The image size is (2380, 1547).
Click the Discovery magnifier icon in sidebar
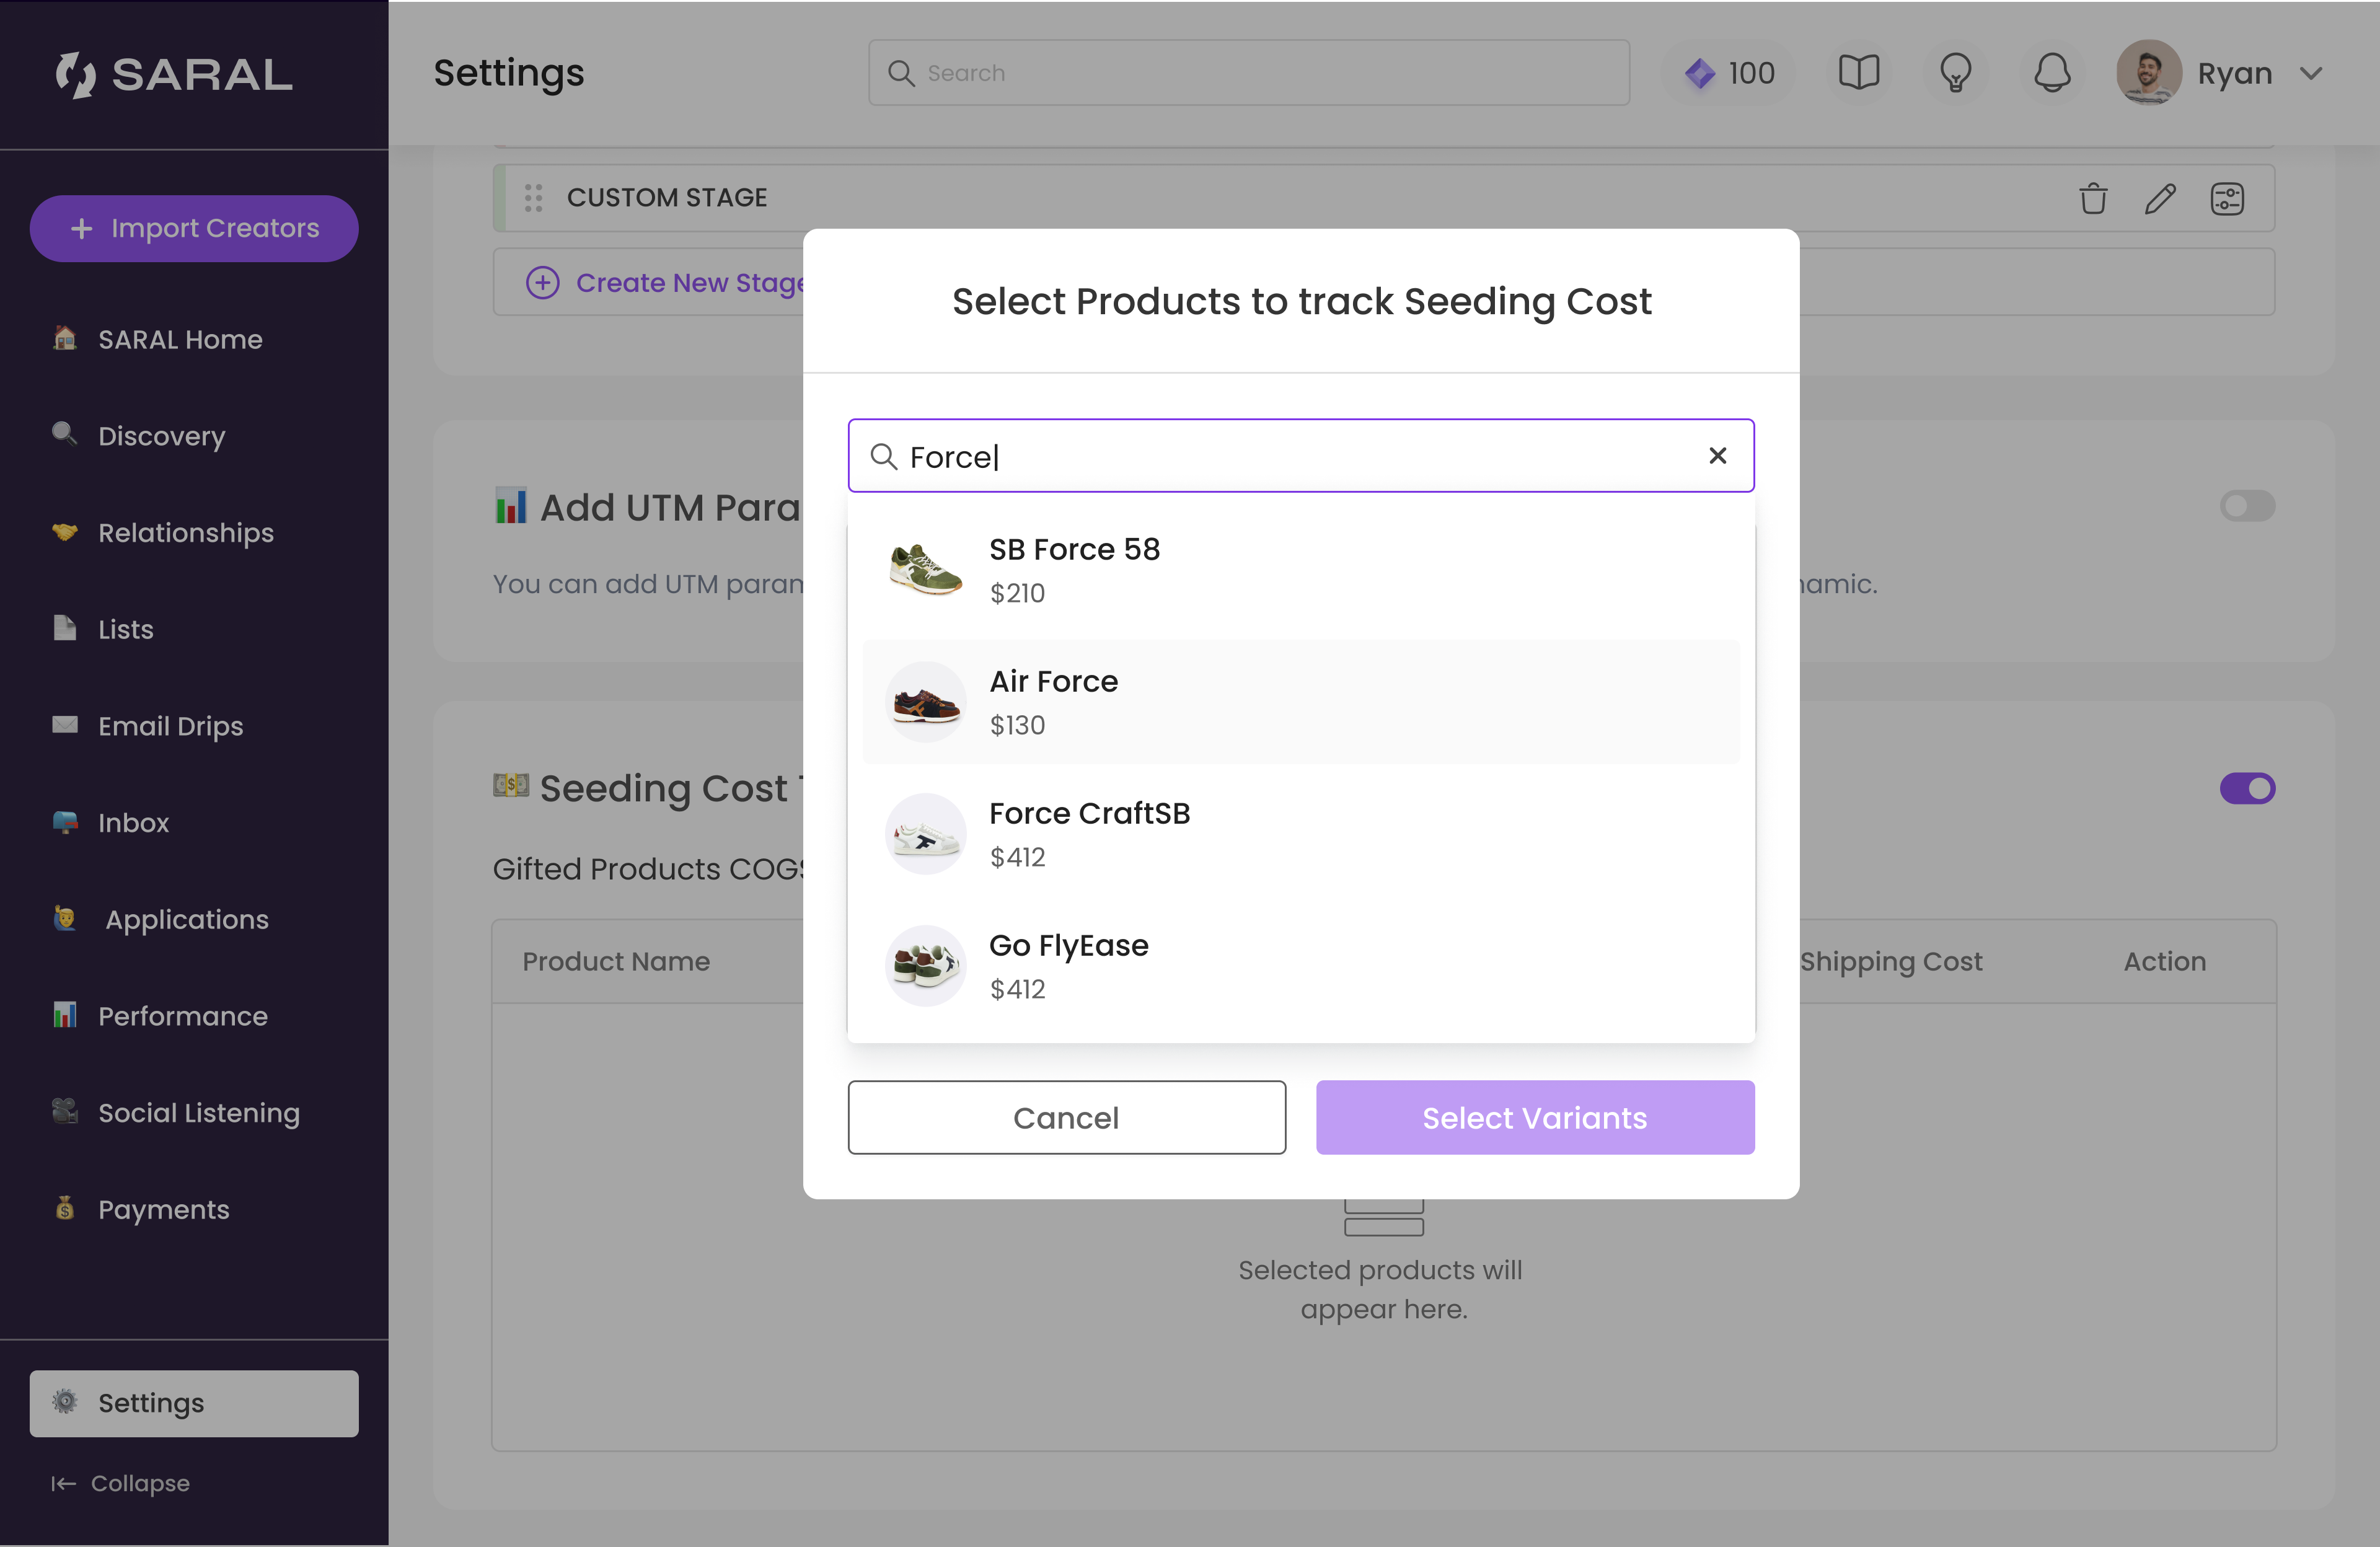pyautogui.click(x=65, y=434)
